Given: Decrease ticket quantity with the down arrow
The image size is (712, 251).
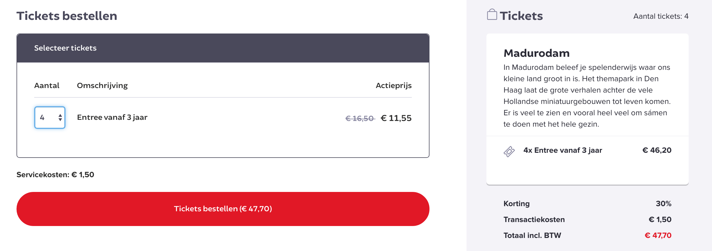Looking at the screenshot, I should pos(60,120).
